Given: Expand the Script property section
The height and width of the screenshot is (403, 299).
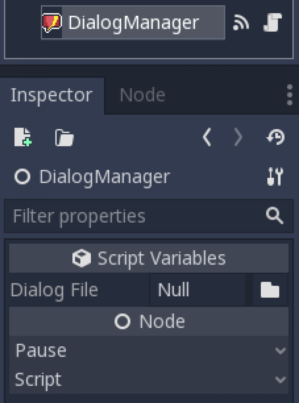Looking at the screenshot, I should click(x=149, y=379).
